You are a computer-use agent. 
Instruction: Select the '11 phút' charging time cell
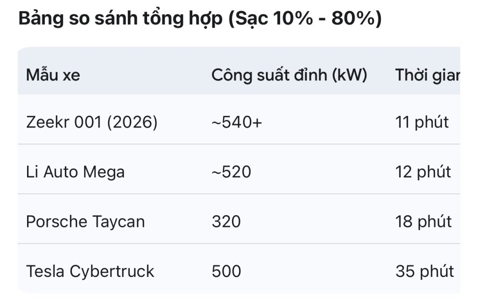click(x=422, y=122)
